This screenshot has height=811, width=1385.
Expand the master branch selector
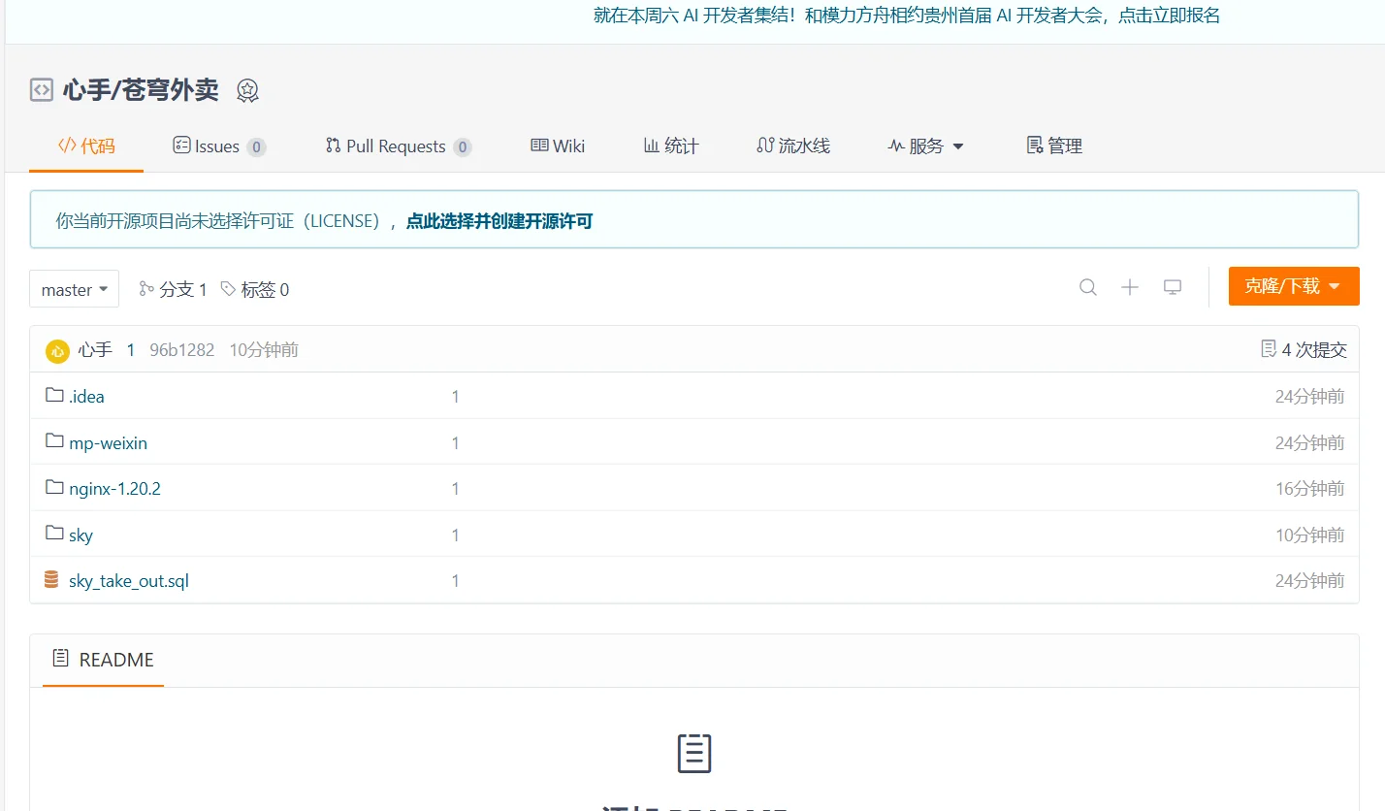(x=74, y=288)
